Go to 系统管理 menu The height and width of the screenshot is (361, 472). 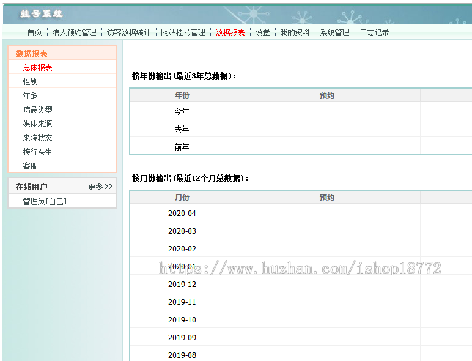[334, 32]
